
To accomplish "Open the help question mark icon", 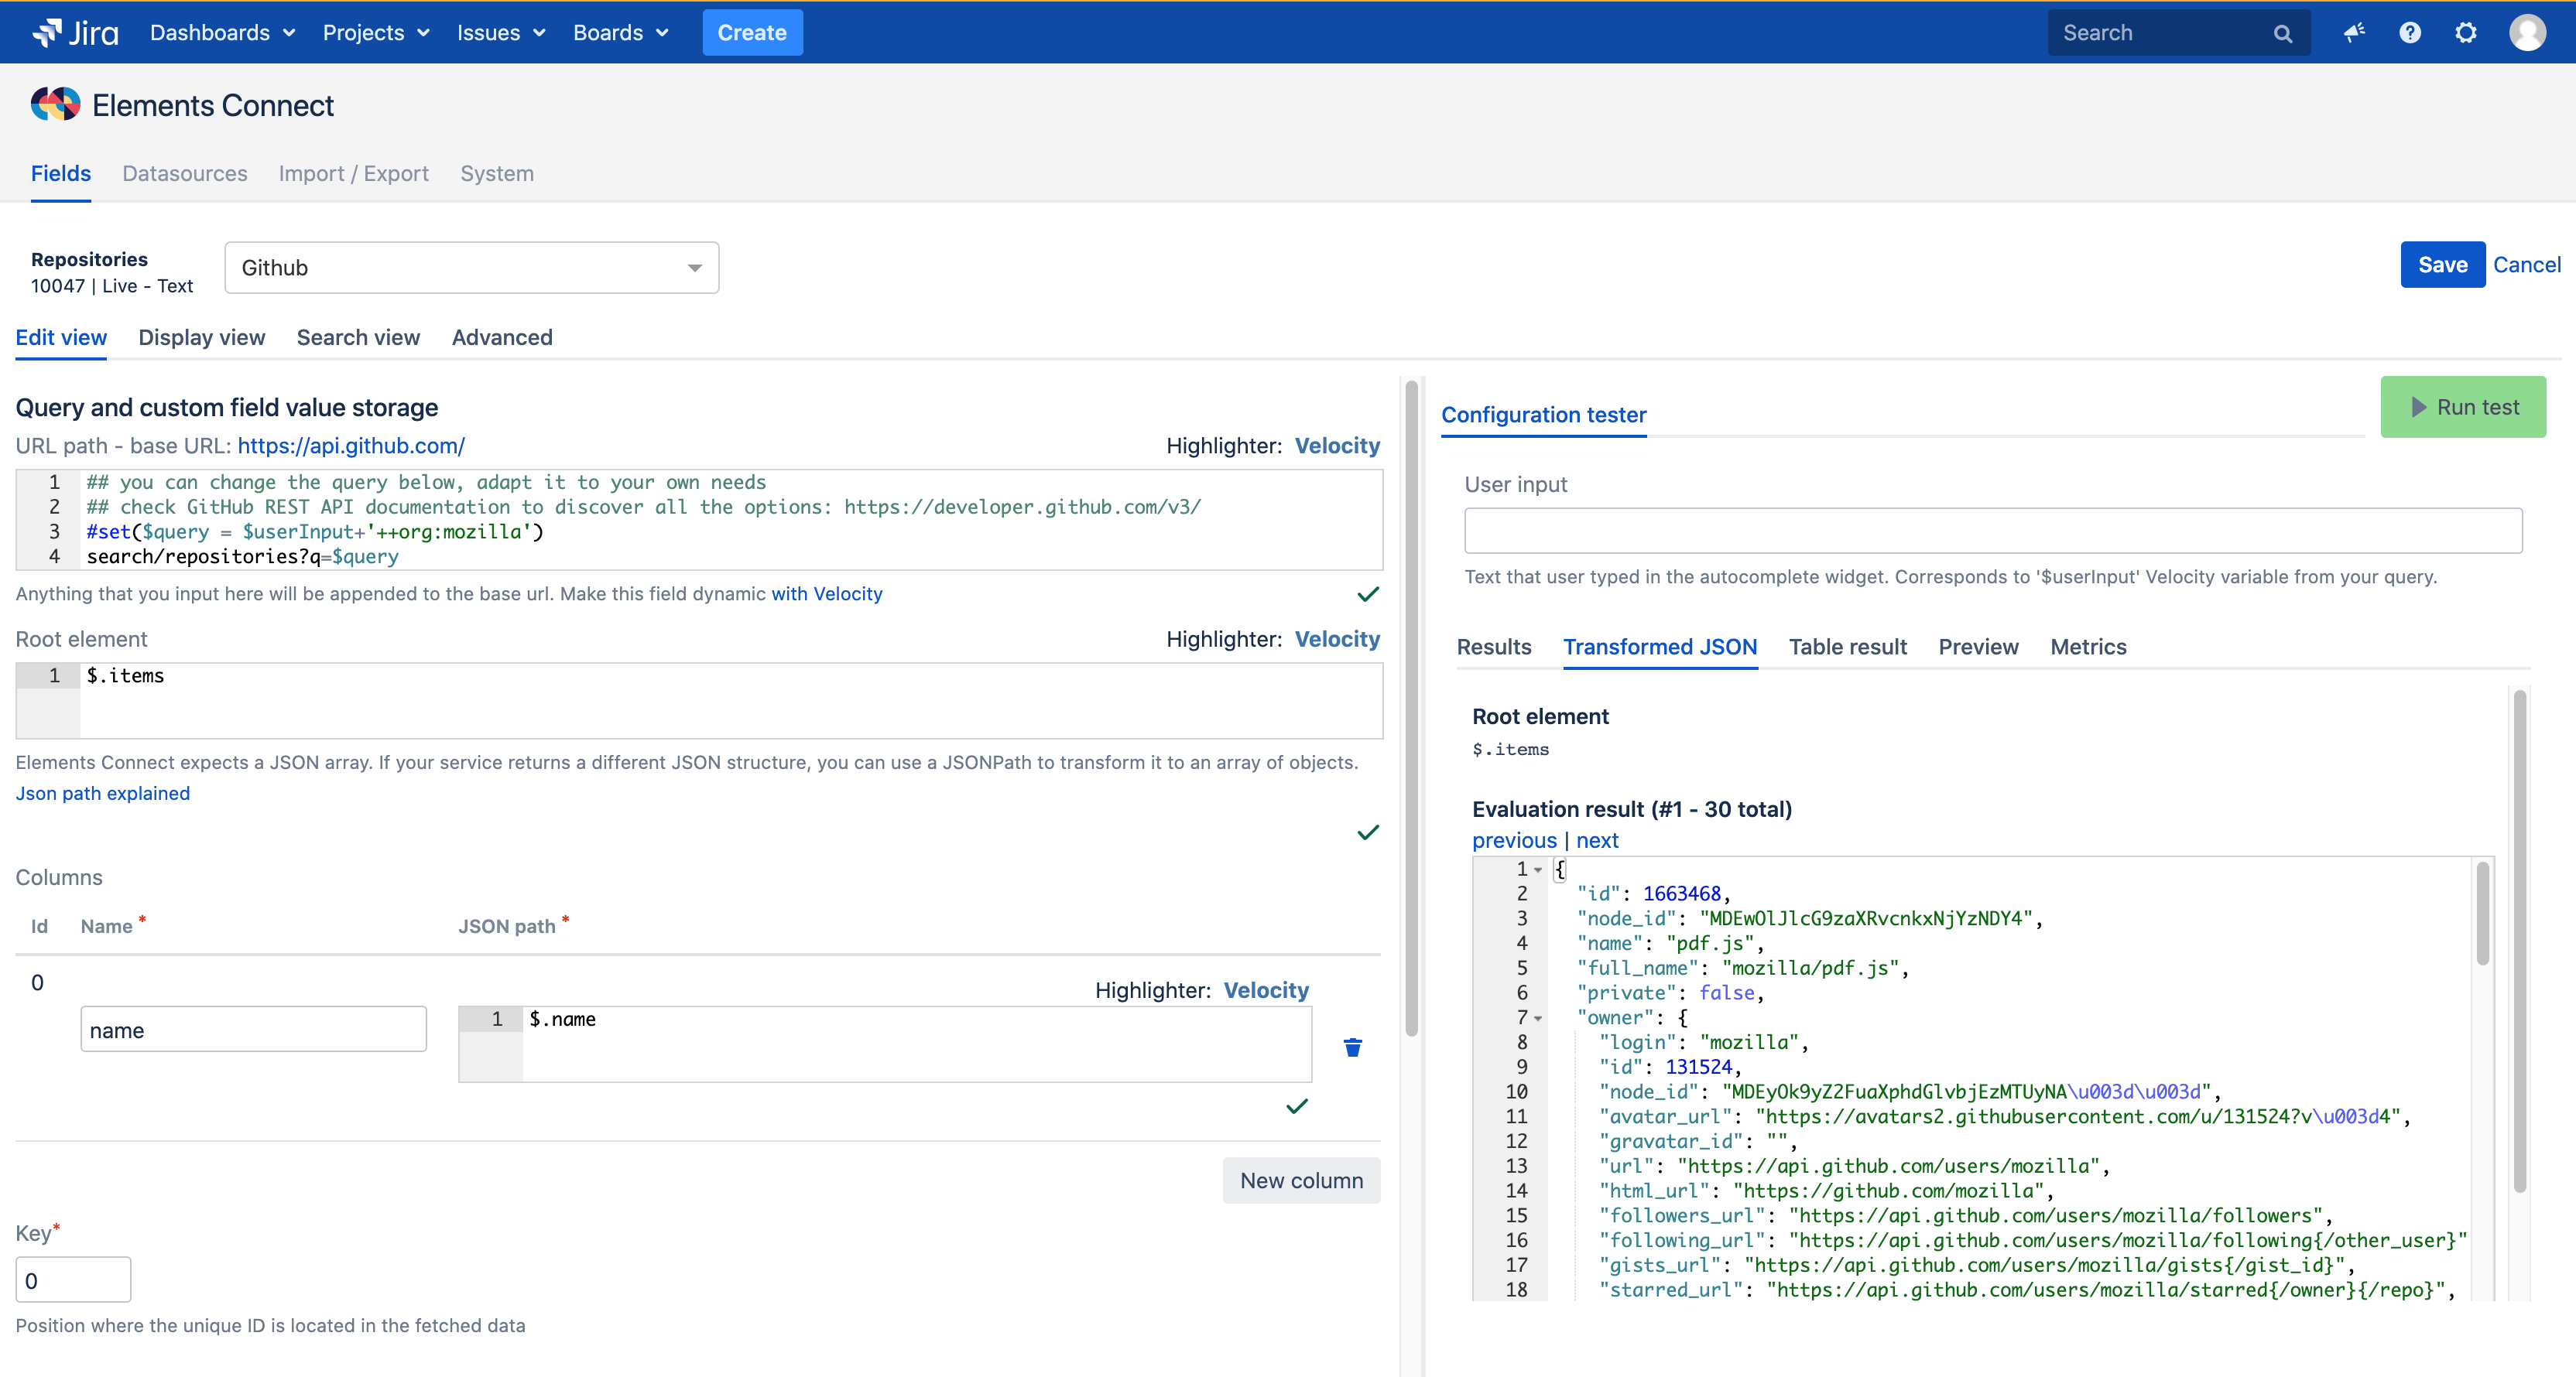I will pos(2409,32).
